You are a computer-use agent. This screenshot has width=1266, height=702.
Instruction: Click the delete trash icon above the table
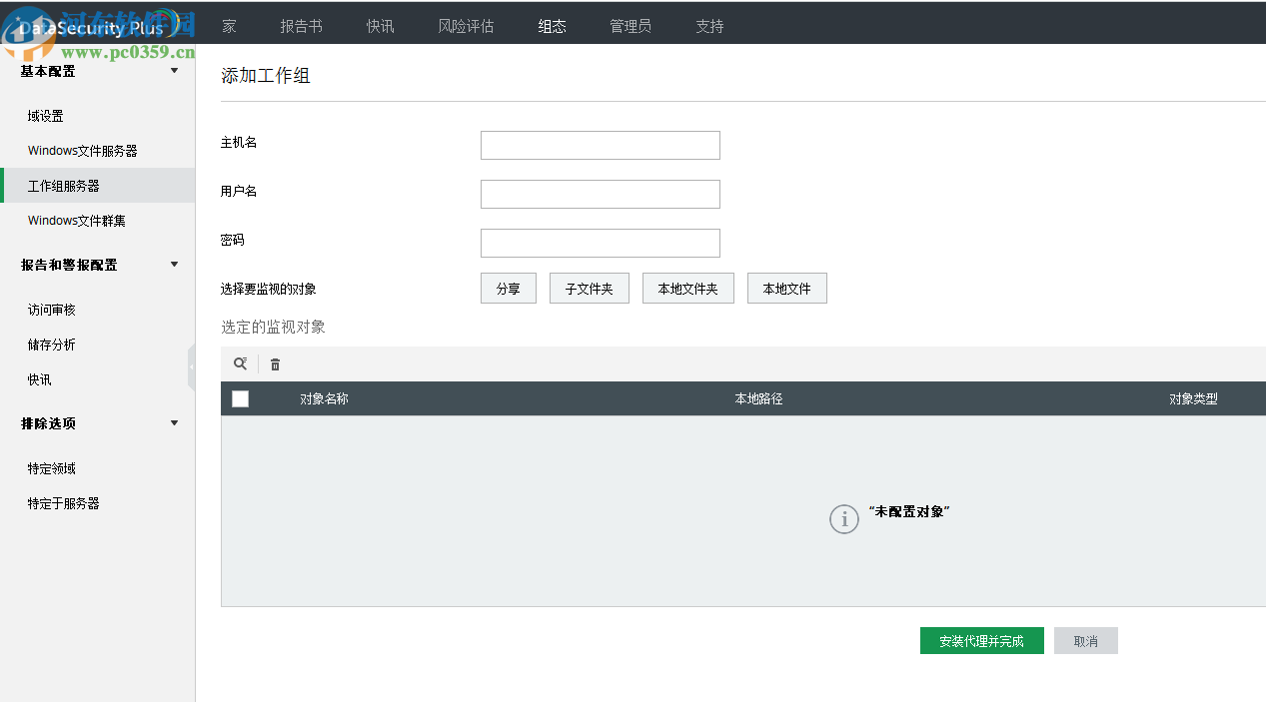pos(275,363)
